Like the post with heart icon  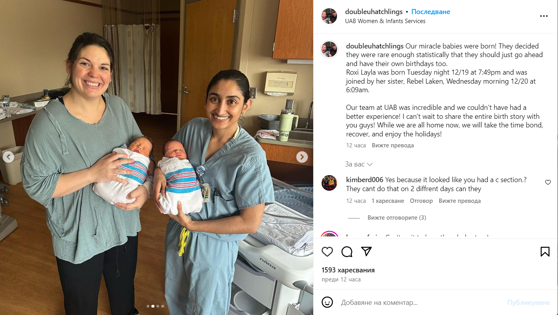click(327, 252)
